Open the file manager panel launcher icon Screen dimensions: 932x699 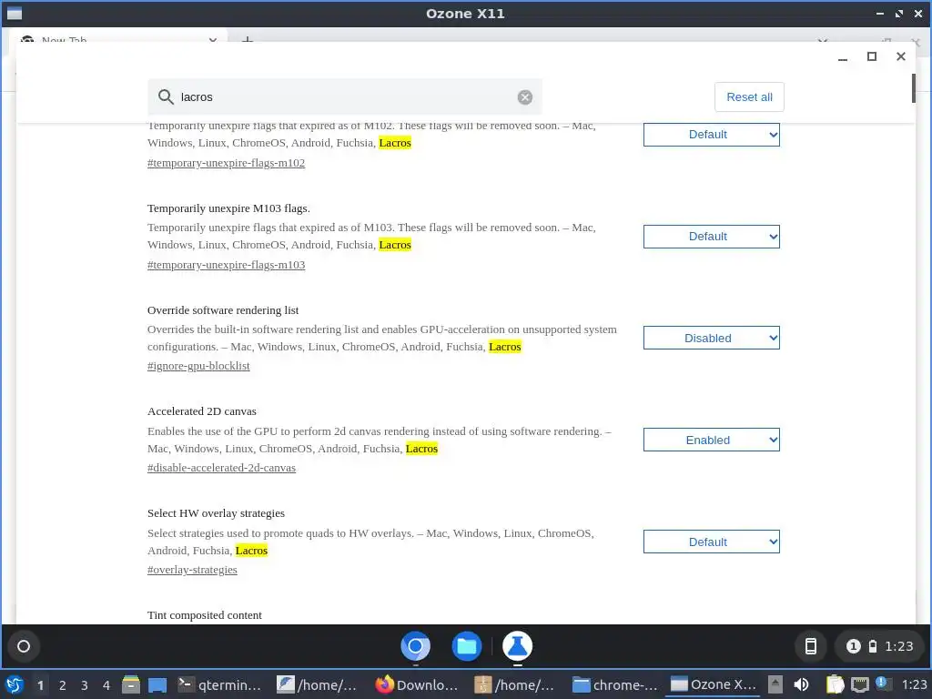131,684
